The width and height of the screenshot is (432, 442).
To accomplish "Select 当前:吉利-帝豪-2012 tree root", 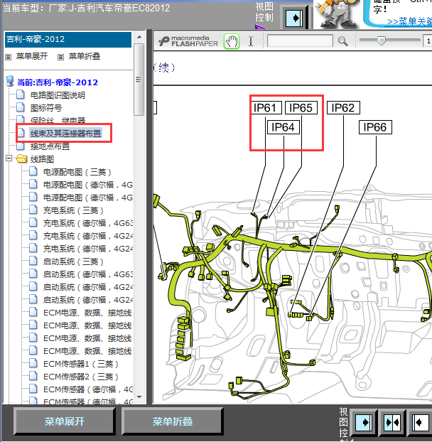I will pyautogui.click(x=58, y=82).
